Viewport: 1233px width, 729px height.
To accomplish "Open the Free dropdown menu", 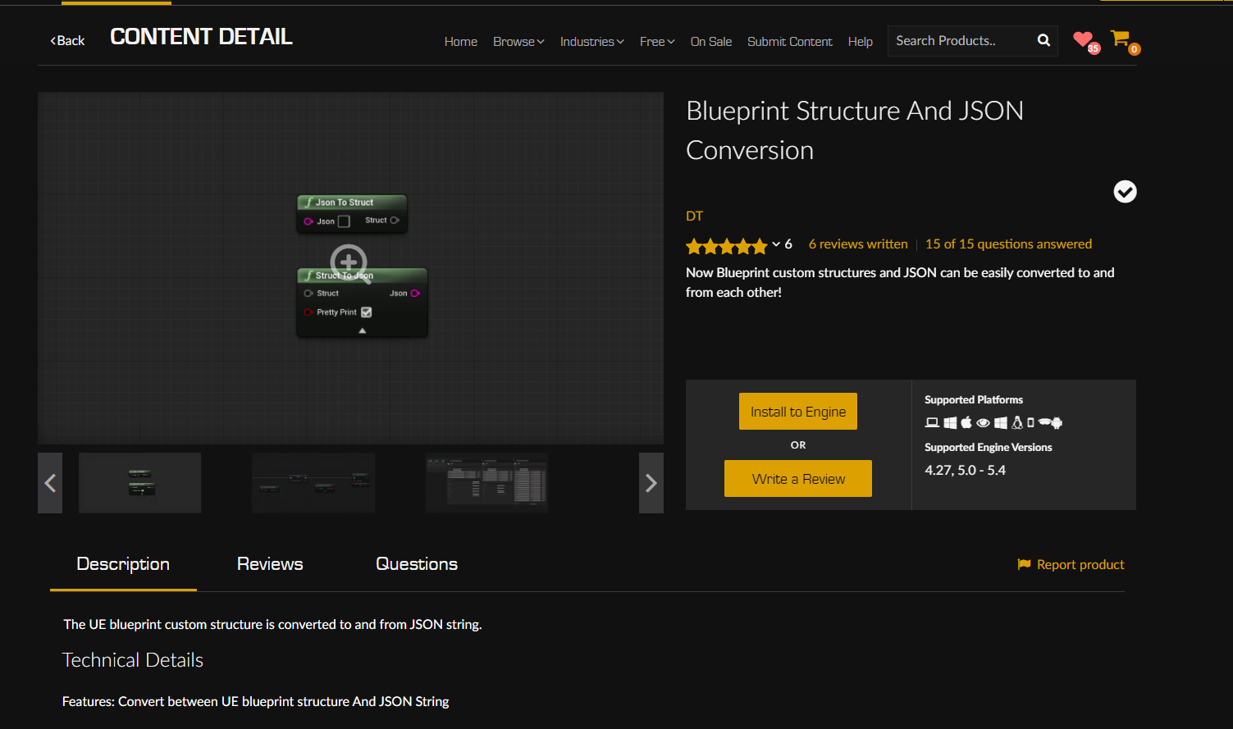I will 657,42.
